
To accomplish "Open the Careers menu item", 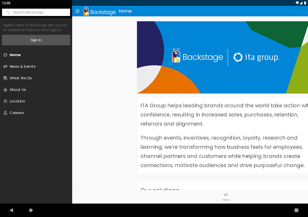I will 36,113.
